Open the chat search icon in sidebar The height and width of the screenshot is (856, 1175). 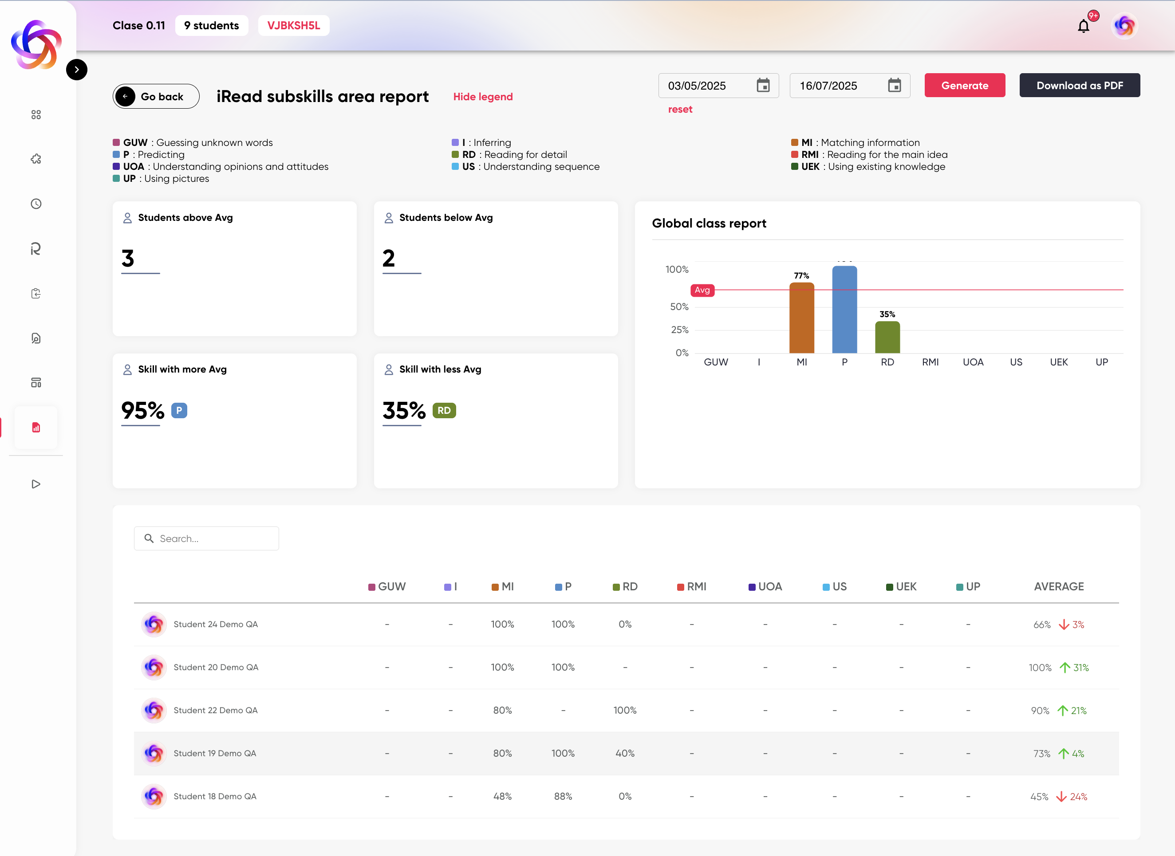[x=36, y=338]
